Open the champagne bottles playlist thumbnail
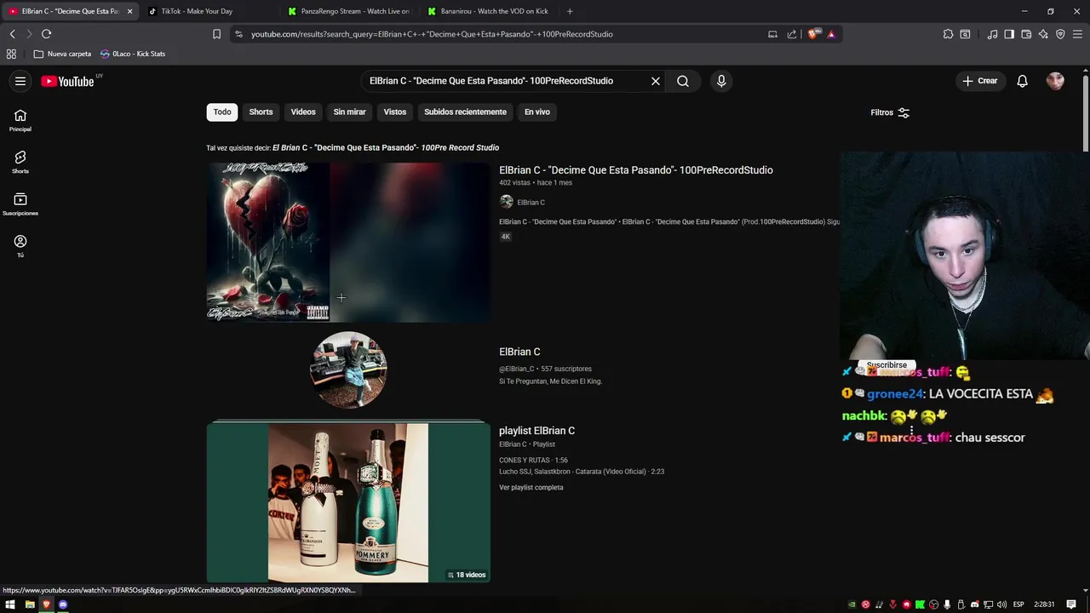The height and width of the screenshot is (613, 1090). coord(348,502)
